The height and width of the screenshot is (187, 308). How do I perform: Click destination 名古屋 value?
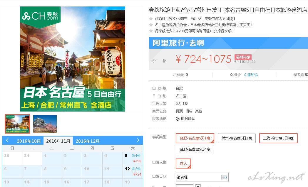point(181,96)
